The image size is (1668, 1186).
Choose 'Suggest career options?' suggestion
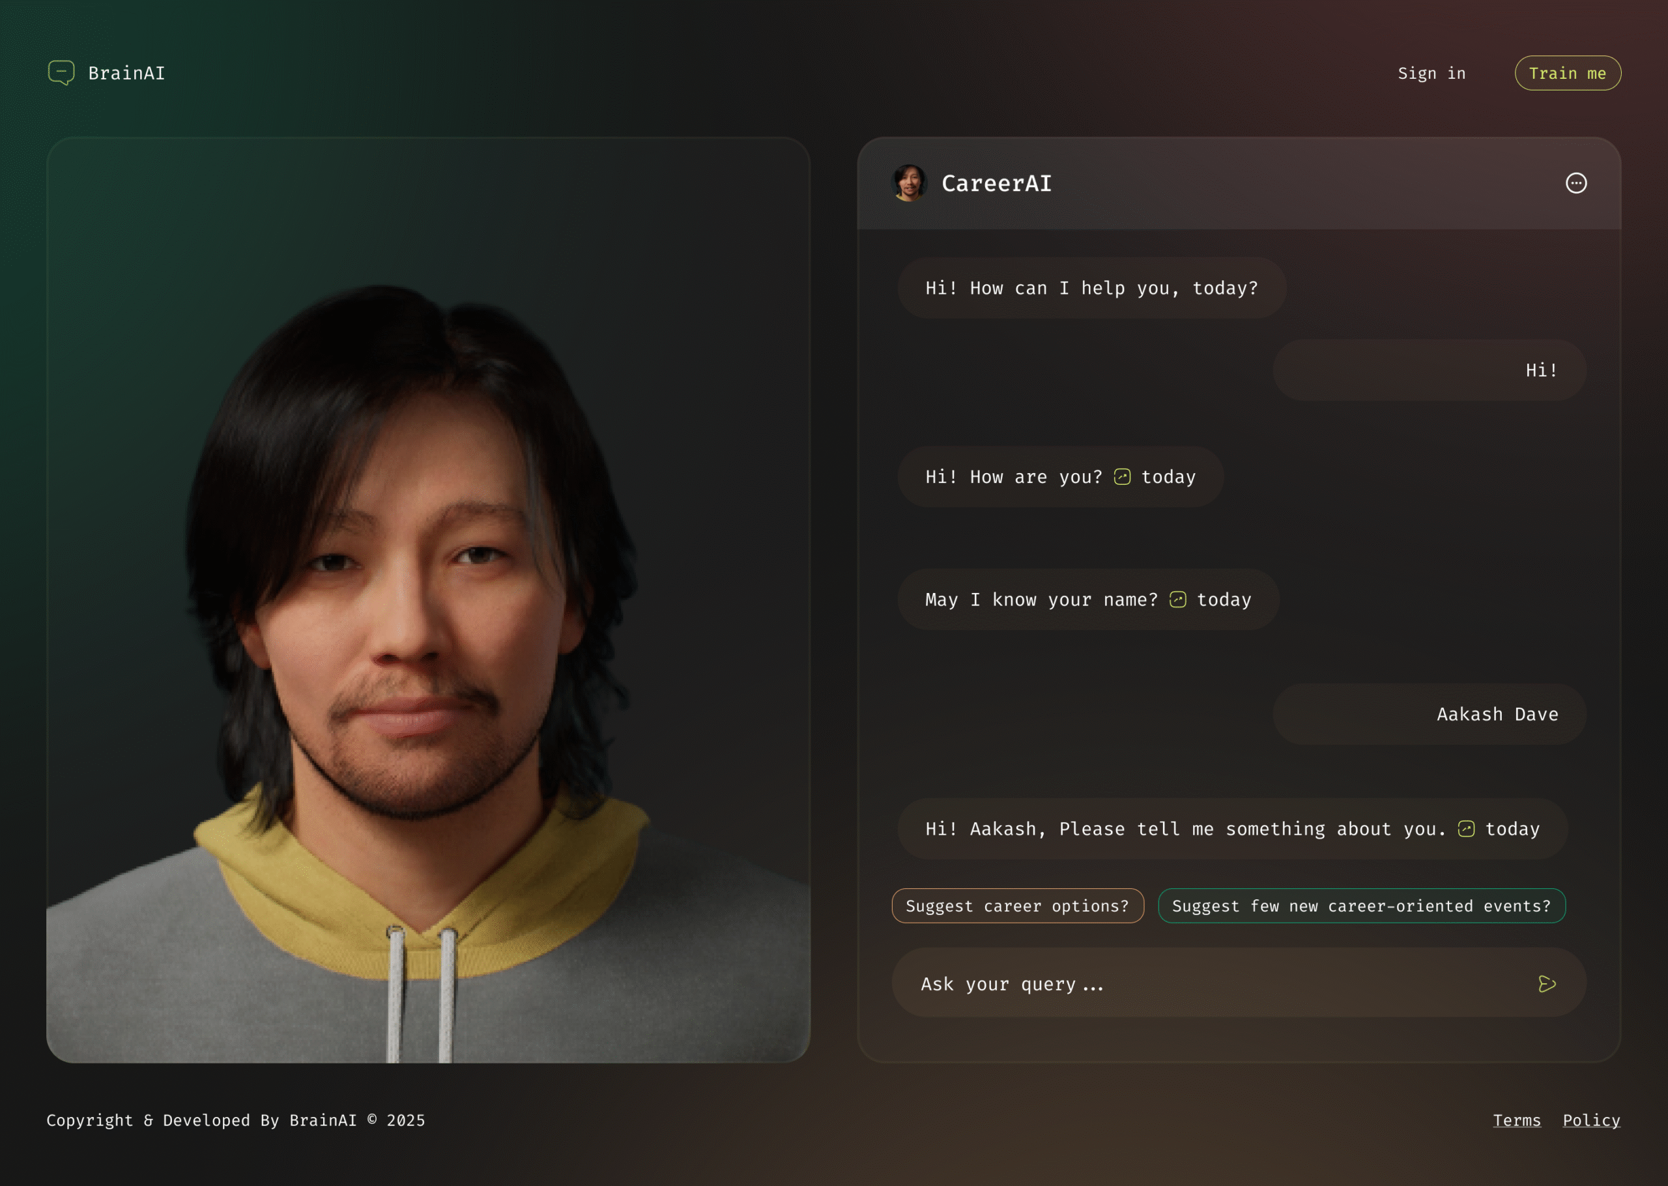point(1018,906)
